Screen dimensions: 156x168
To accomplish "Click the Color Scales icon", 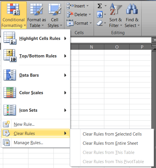I will pos(10,92).
